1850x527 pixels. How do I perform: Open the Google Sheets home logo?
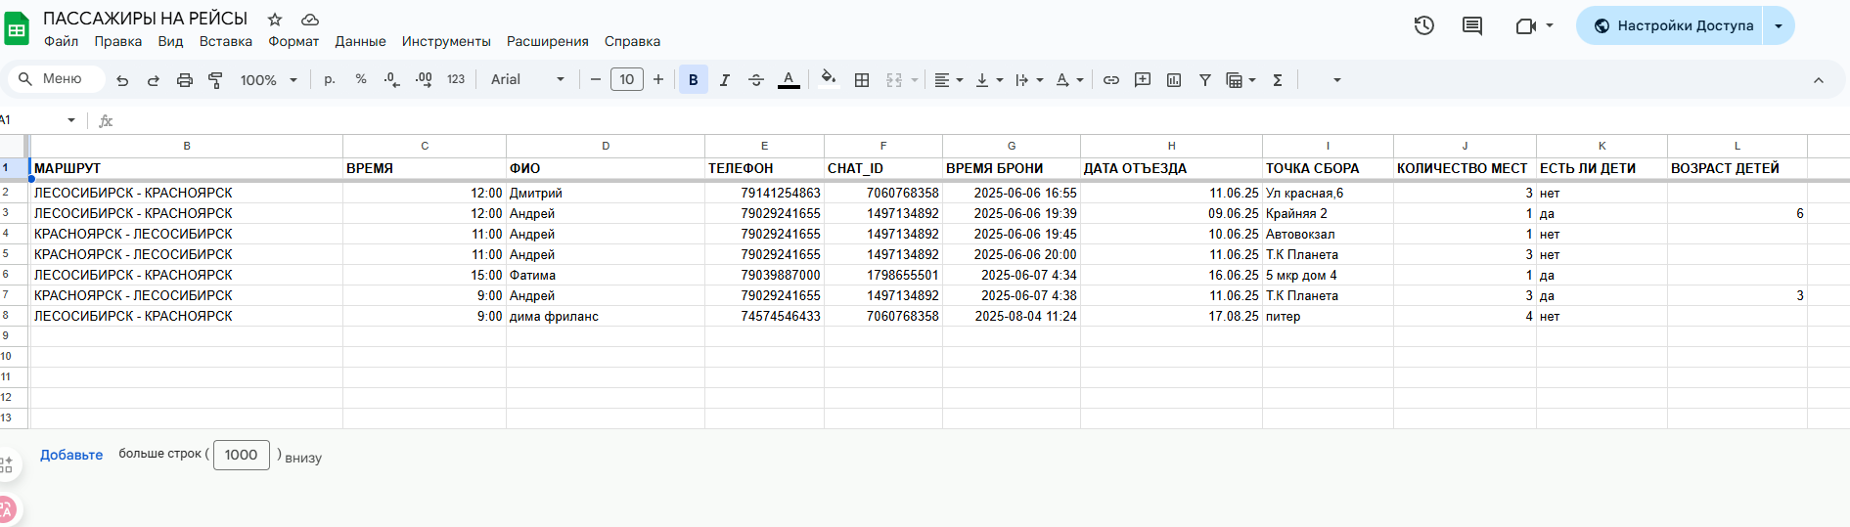(x=17, y=28)
